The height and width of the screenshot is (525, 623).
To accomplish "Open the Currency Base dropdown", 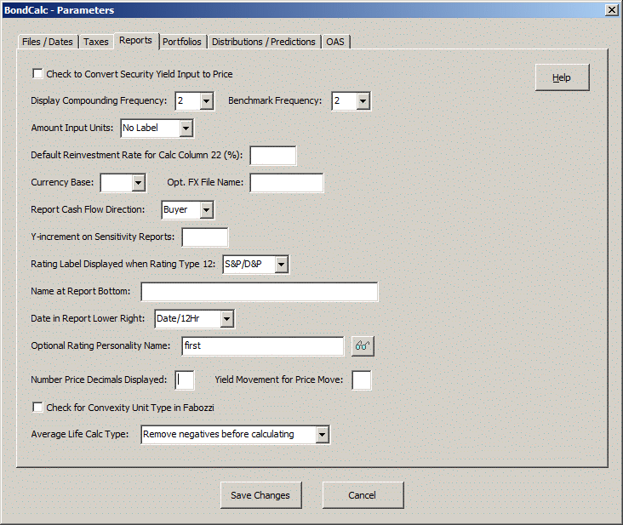I will 139,183.
